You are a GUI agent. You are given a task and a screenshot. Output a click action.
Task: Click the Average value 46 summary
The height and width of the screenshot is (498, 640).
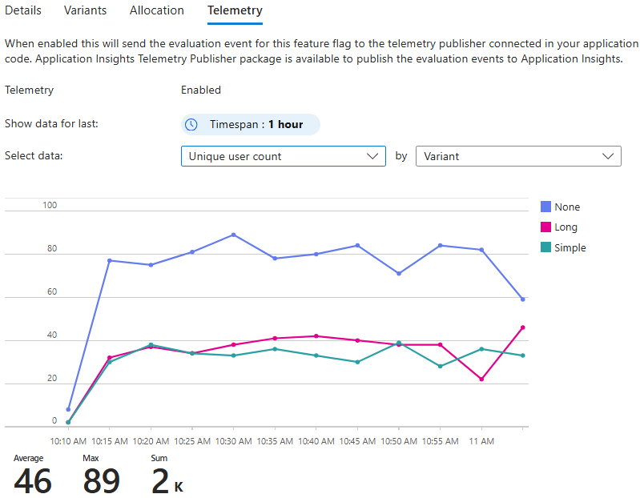[33, 480]
